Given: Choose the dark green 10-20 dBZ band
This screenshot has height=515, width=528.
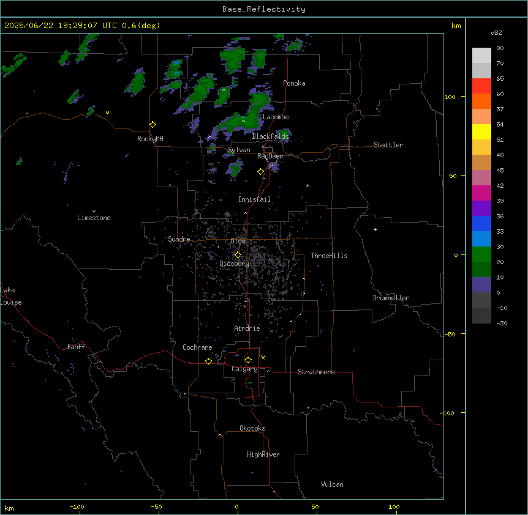Looking at the screenshot, I should [x=481, y=270].
